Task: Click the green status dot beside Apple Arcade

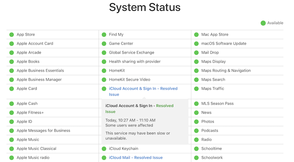Action: (12, 52)
